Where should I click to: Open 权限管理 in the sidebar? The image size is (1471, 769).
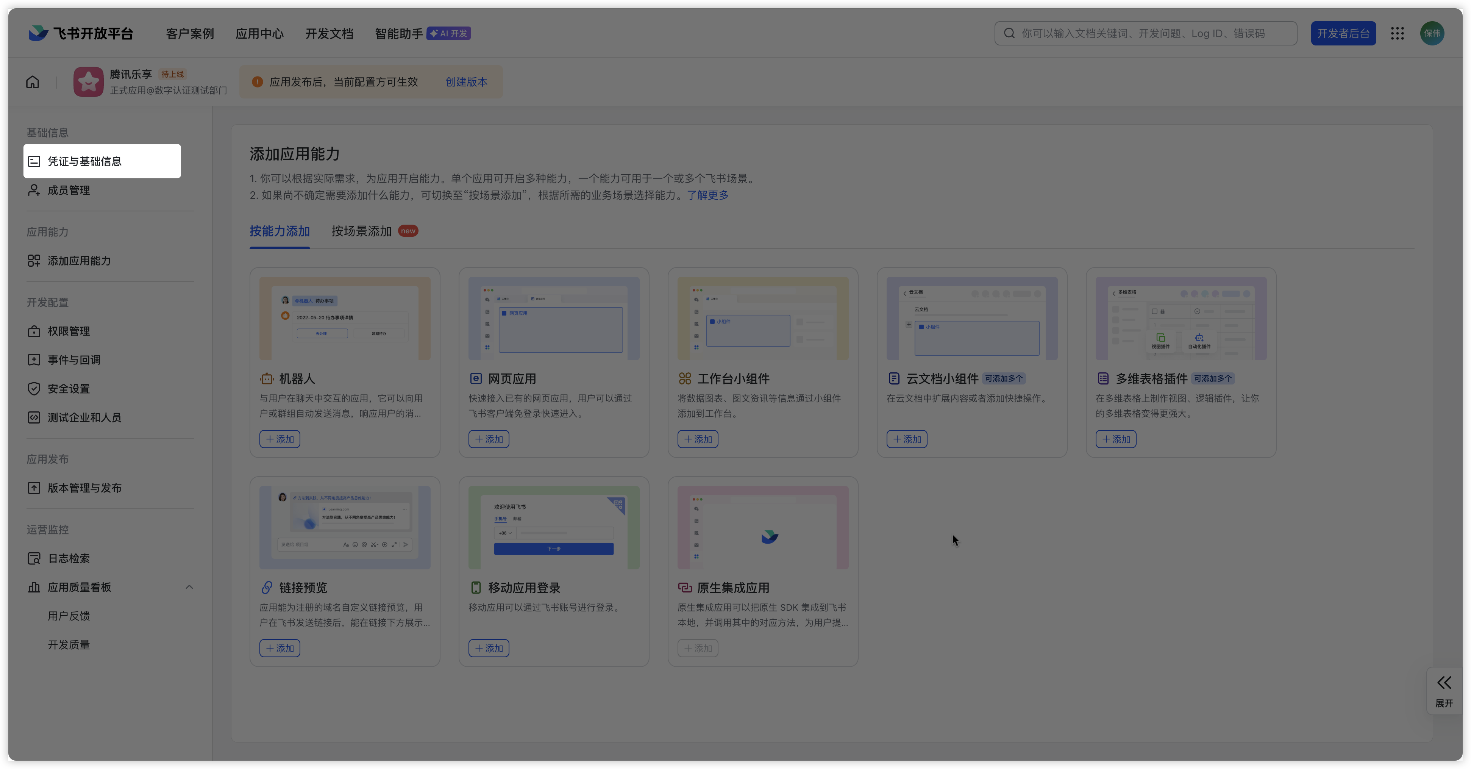click(x=69, y=331)
